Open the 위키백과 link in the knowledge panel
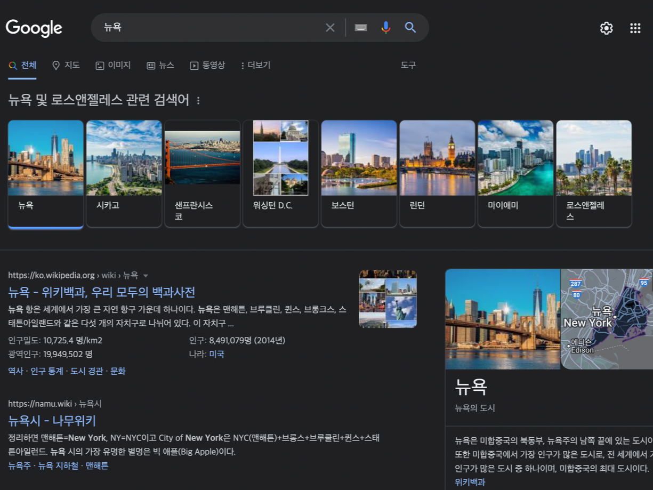This screenshot has height=490, width=653. tap(469, 482)
